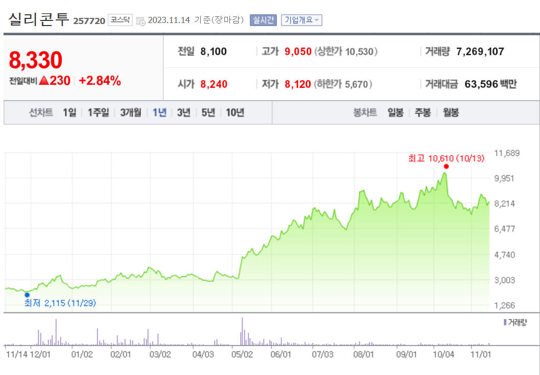Click the 거래대금 63,596 value

pyautogui.click(x=481, y=84)
